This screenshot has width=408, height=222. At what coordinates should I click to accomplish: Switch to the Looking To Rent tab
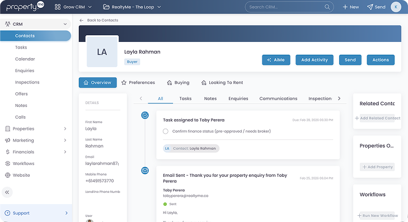point(222,82)
